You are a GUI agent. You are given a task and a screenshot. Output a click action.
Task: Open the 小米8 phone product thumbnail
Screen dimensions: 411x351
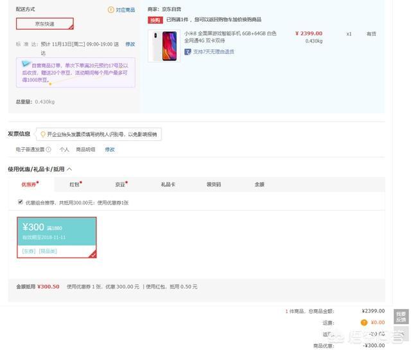pyautogui.click(x=164, y=46)
